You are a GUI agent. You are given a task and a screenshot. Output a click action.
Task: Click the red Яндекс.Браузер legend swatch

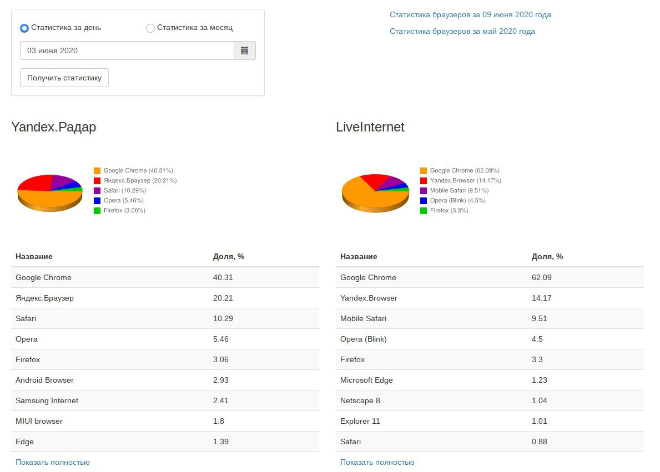click(97, 180)
